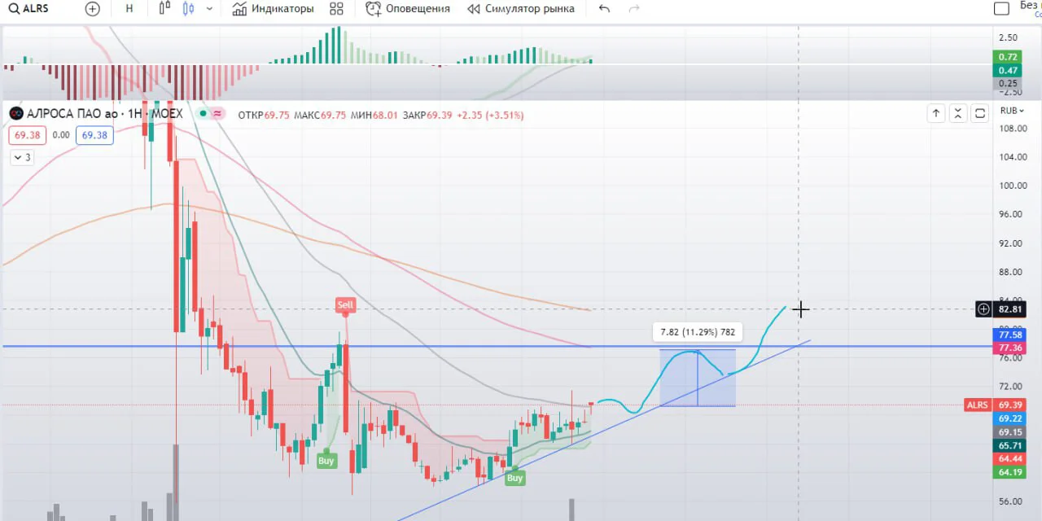The image size is (1042, 521).
Task: Open the Индикаторы indicators menu
Action: (273, 9)
